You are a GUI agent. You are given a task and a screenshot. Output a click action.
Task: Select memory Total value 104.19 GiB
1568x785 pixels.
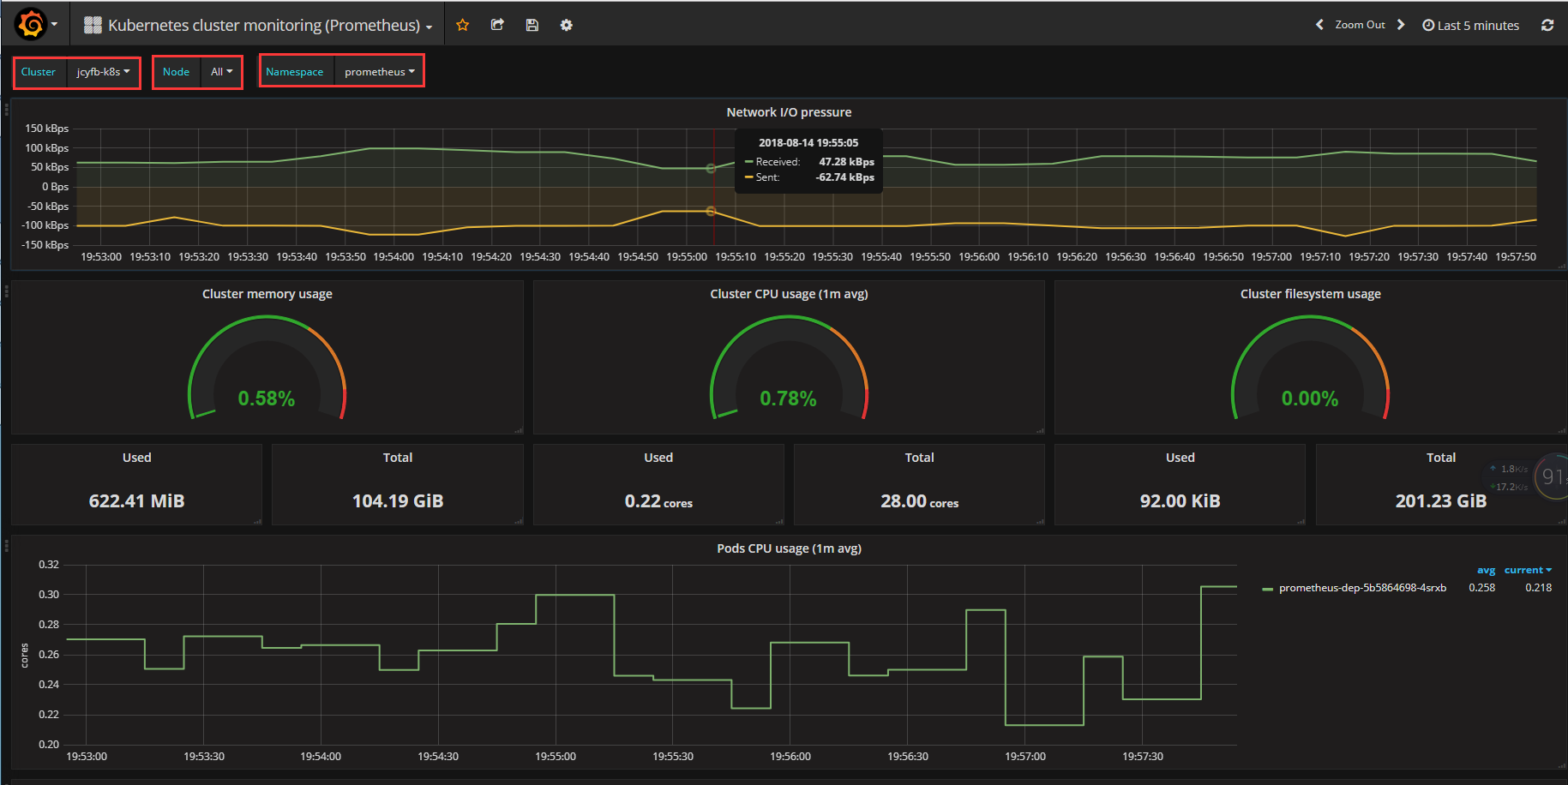coord(398,500)
